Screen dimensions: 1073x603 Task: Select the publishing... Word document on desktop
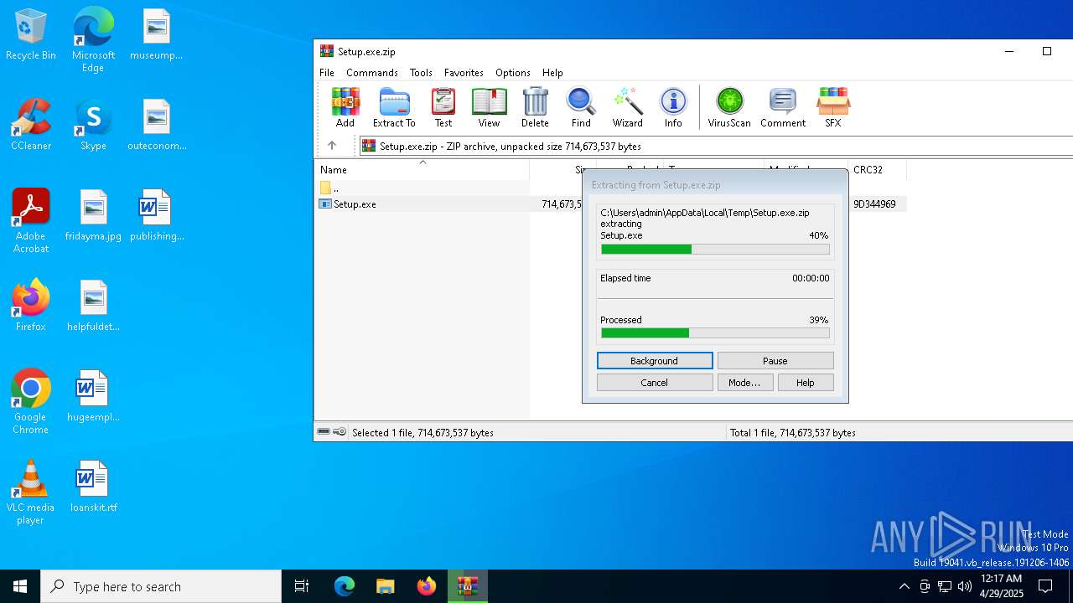(157, 215)
